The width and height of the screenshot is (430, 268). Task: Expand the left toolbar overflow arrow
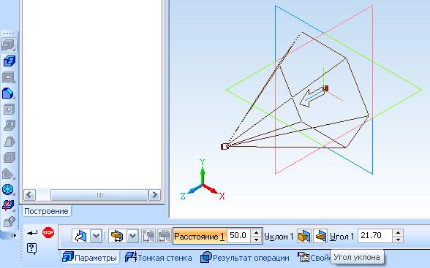13,235
